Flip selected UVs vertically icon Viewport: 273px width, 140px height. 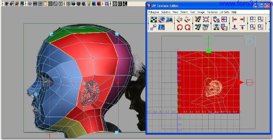(187, 19)
